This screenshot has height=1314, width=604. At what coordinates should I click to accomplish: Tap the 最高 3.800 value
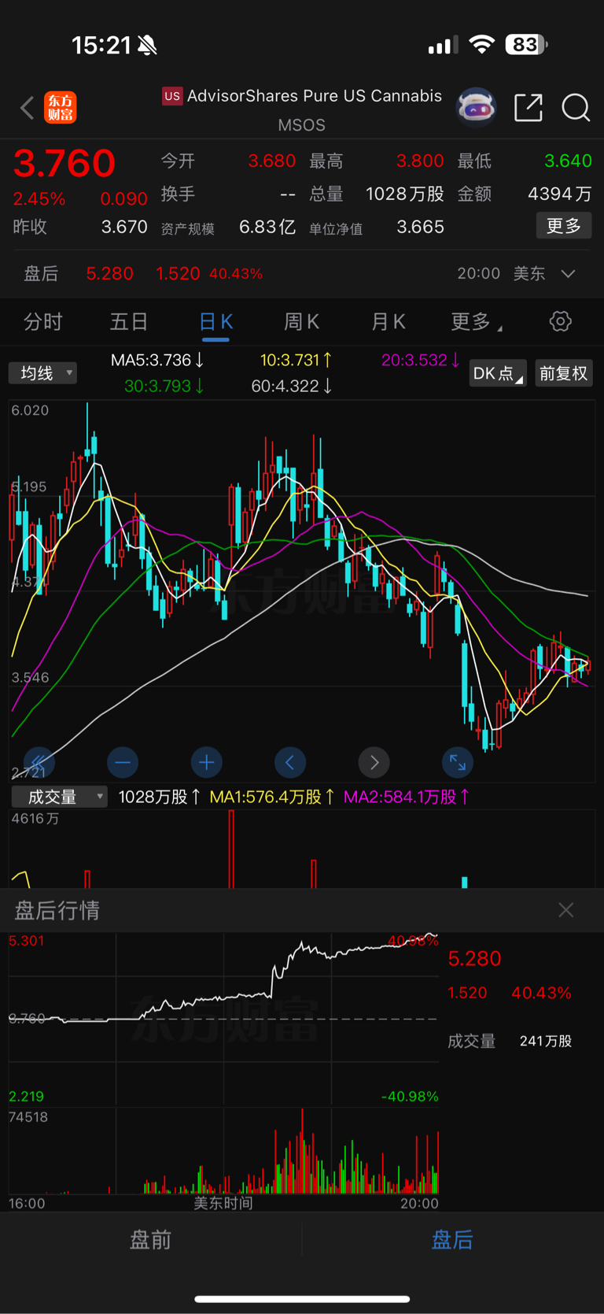[420, 161]
